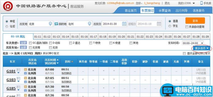Open train G101 link
The width and height of the screenshot is (213, 97).
(x=11, y=71)
